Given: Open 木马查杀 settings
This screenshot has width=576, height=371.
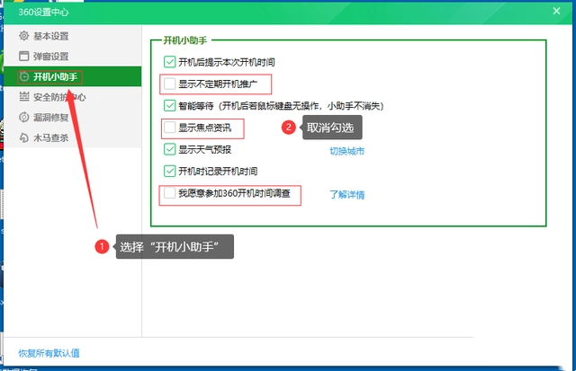Looking at the screenshot, I should coord(72,137).
